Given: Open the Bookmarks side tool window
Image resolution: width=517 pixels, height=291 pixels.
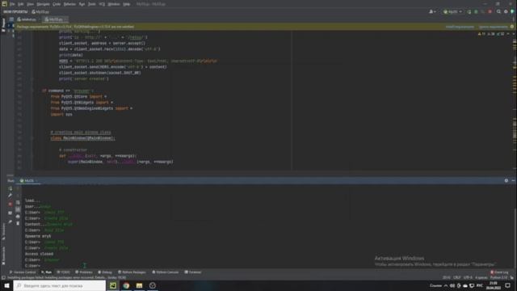Looking at the screenshot, I should click(x=3, y=255).
